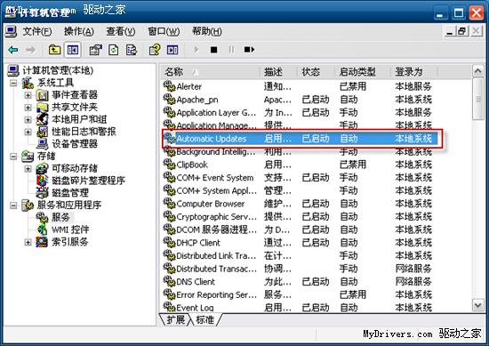Image resolution: width=489 pixels, height=346 pixels.
Task: Toggle the show/hide console tree button
Action: (72, 50)
